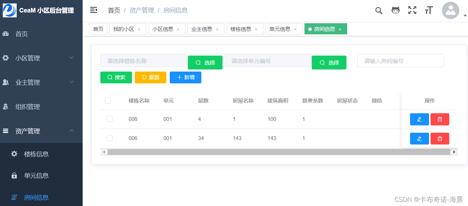This screenshot has height=206, width=468.
Task: Click 选择 button for 单元编号
Action: point(329,63)
